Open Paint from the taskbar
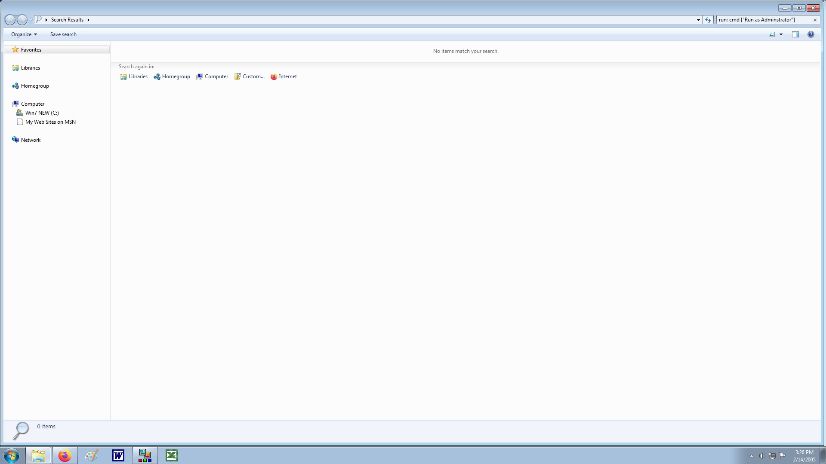Screen dimensions: 826x464 [92, 455]
